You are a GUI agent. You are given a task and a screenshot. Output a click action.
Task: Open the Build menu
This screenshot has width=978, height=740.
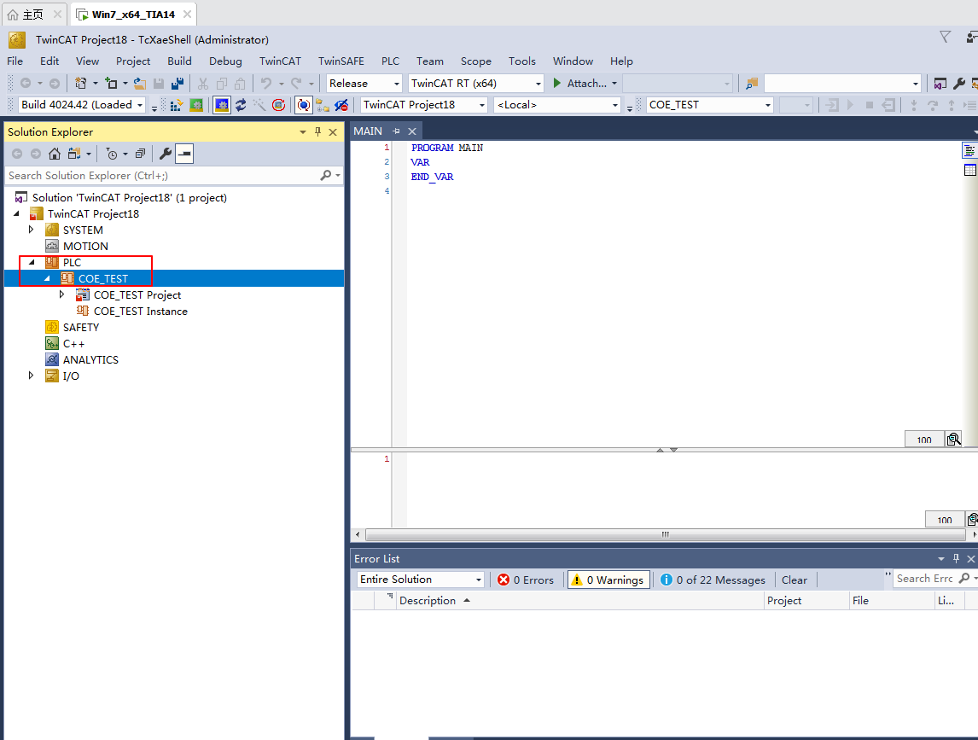tap(179, 61)
